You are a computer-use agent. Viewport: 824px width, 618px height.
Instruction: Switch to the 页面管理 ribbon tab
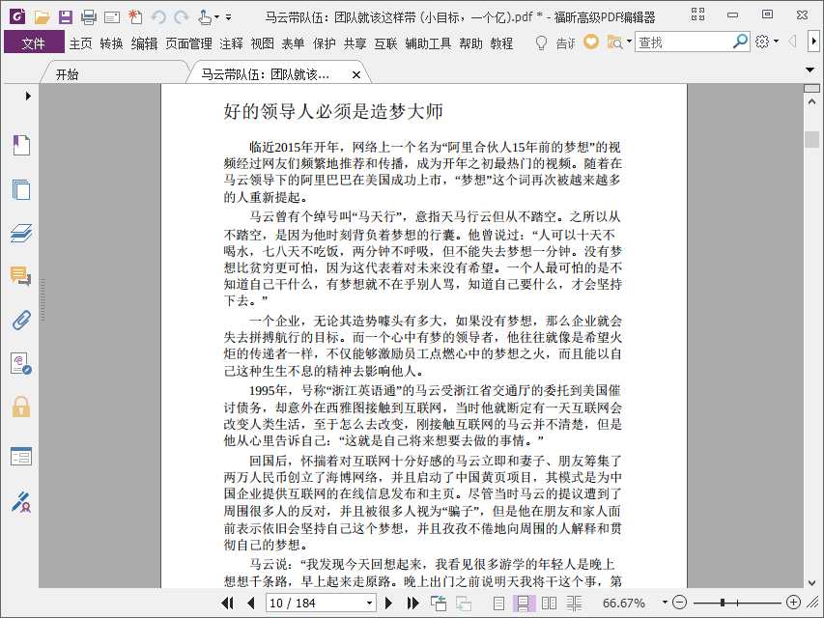(188, 43)
